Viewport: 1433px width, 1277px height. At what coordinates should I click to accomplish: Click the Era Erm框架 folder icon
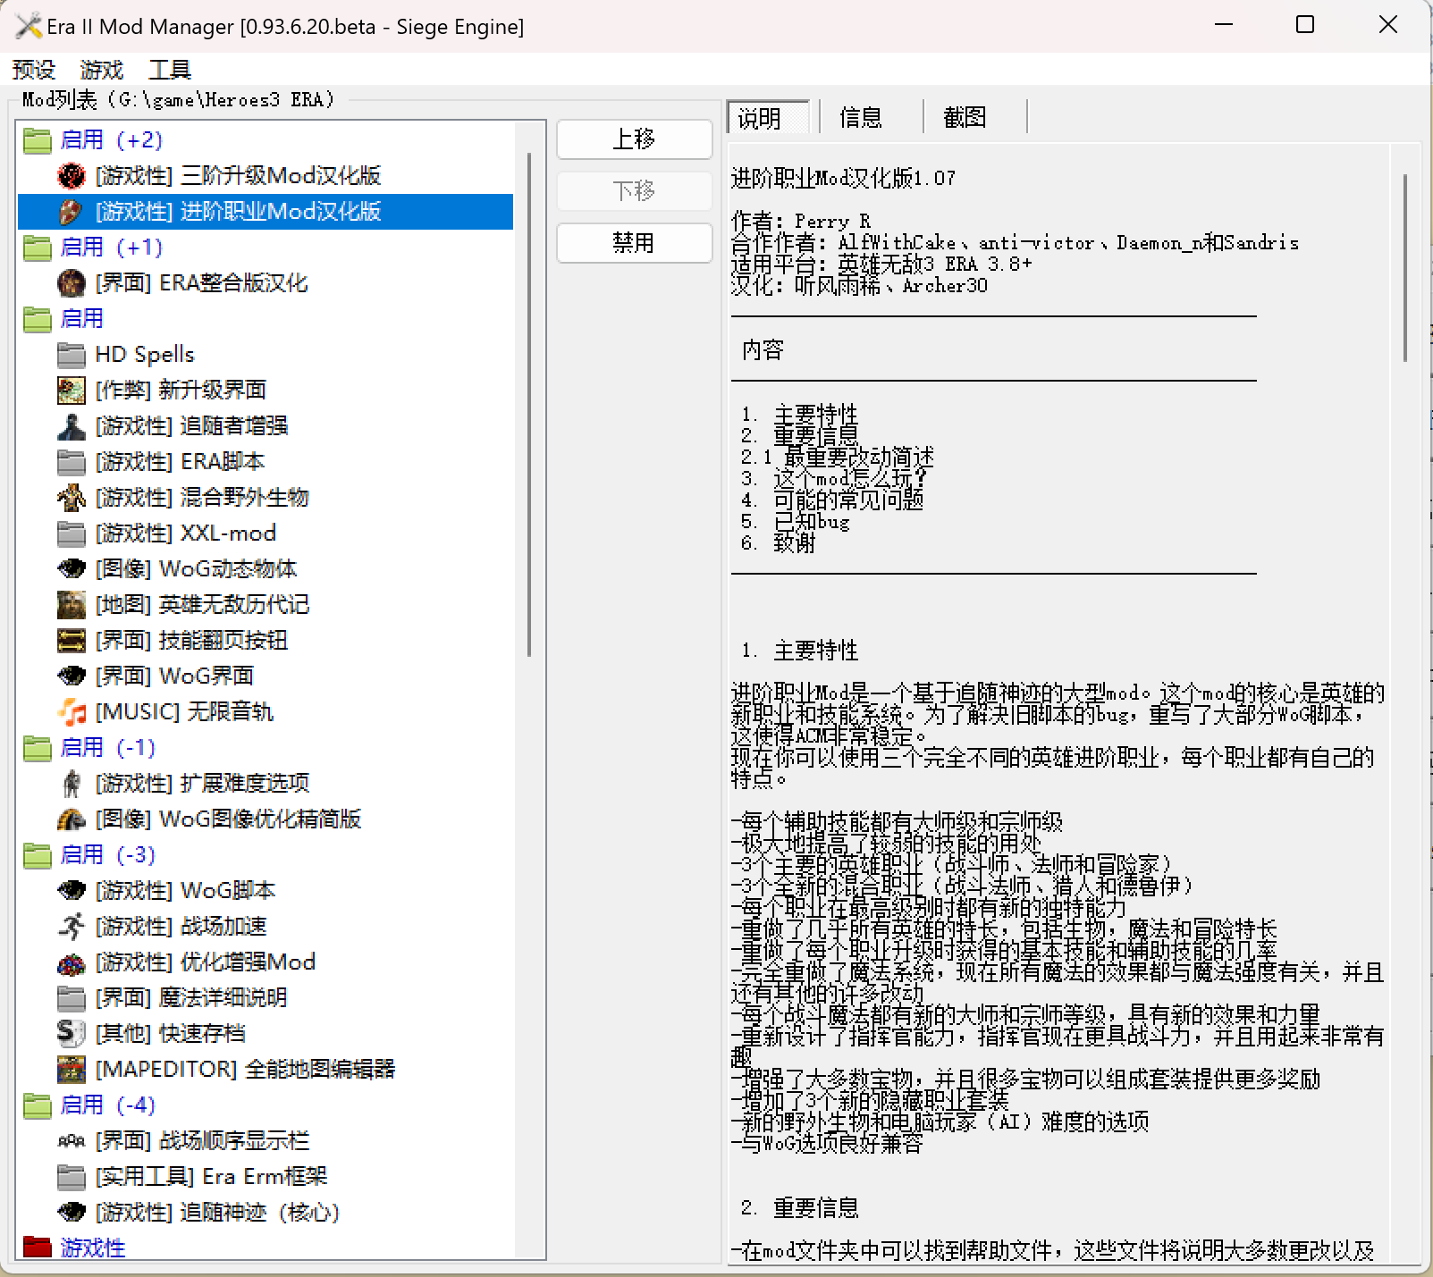72,1177
